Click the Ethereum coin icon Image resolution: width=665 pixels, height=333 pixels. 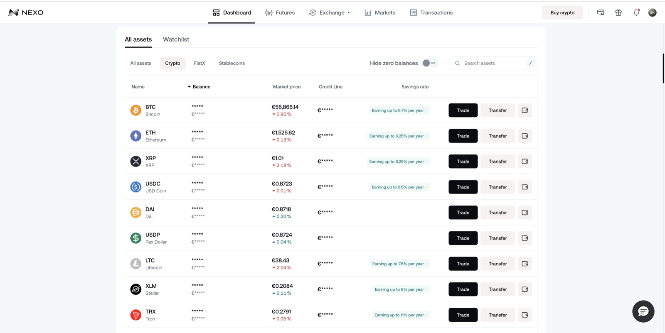[136, 136]
